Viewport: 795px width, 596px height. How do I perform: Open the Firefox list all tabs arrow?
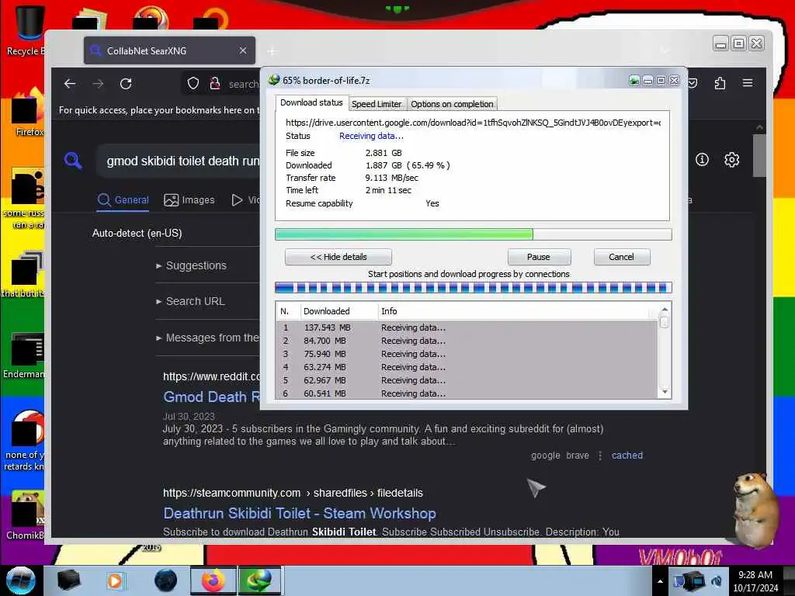(665, 50)
